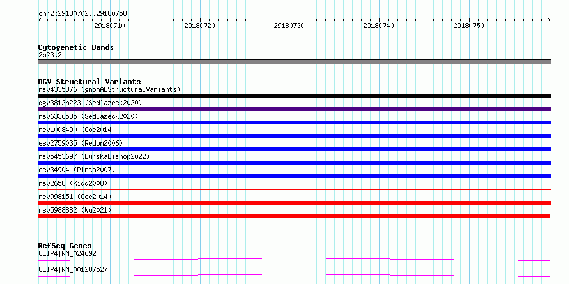Select the gray 2p23.2 cytogenetic band bar
The image size is (569, 284).
click(294, 62)
